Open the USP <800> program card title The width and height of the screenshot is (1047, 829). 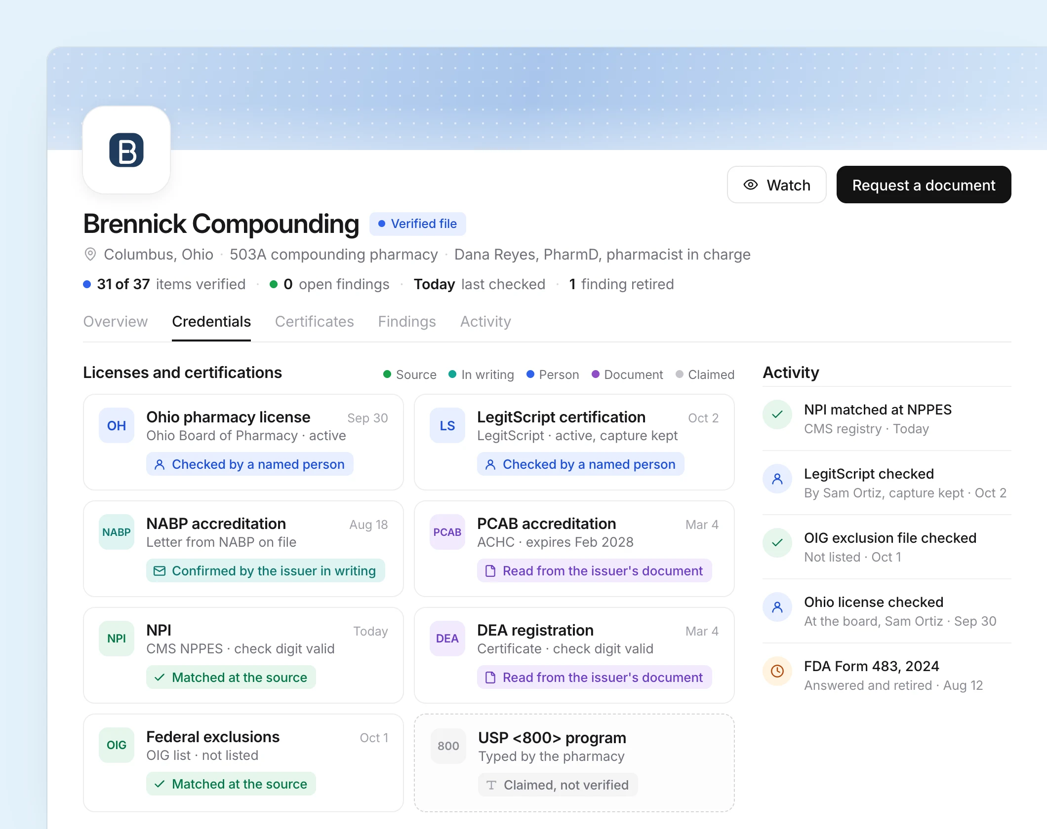pyautogui.click(x=552, y=738)
